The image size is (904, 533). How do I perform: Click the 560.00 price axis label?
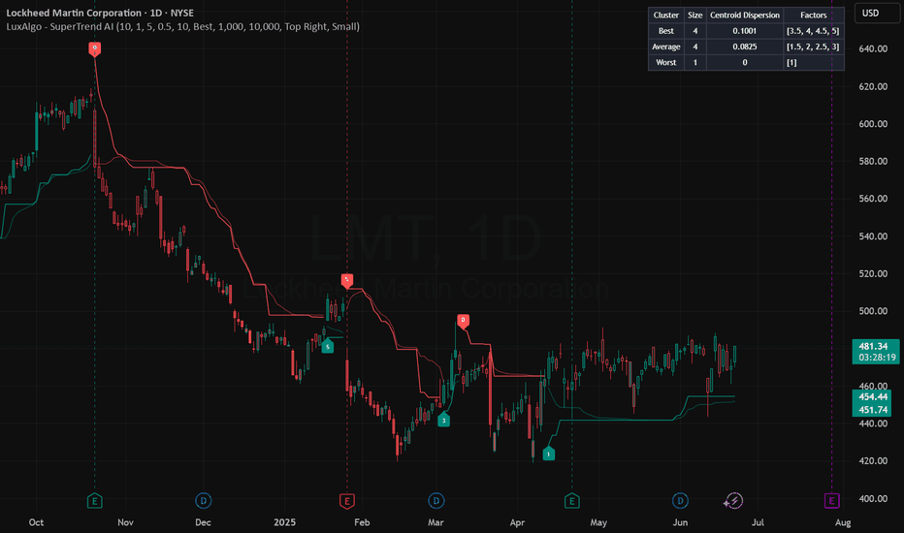(873, 199)
